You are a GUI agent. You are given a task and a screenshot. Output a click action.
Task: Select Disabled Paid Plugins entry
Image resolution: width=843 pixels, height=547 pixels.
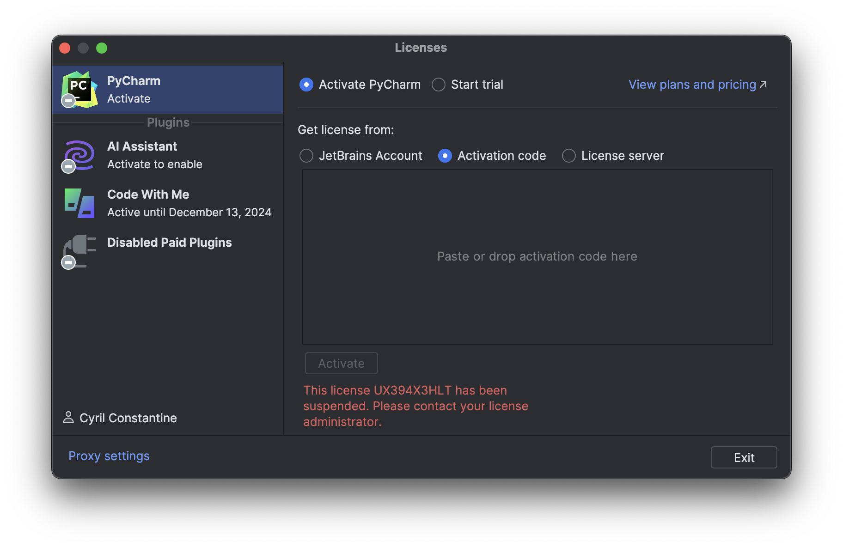pyautogui.click(x=167, y=251)
